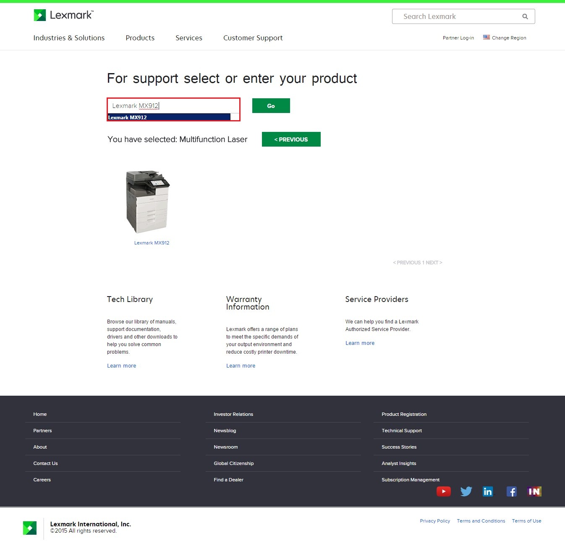Open the Partners footer link
Viewport: 565px width, 549px height.
coord(42,431)
